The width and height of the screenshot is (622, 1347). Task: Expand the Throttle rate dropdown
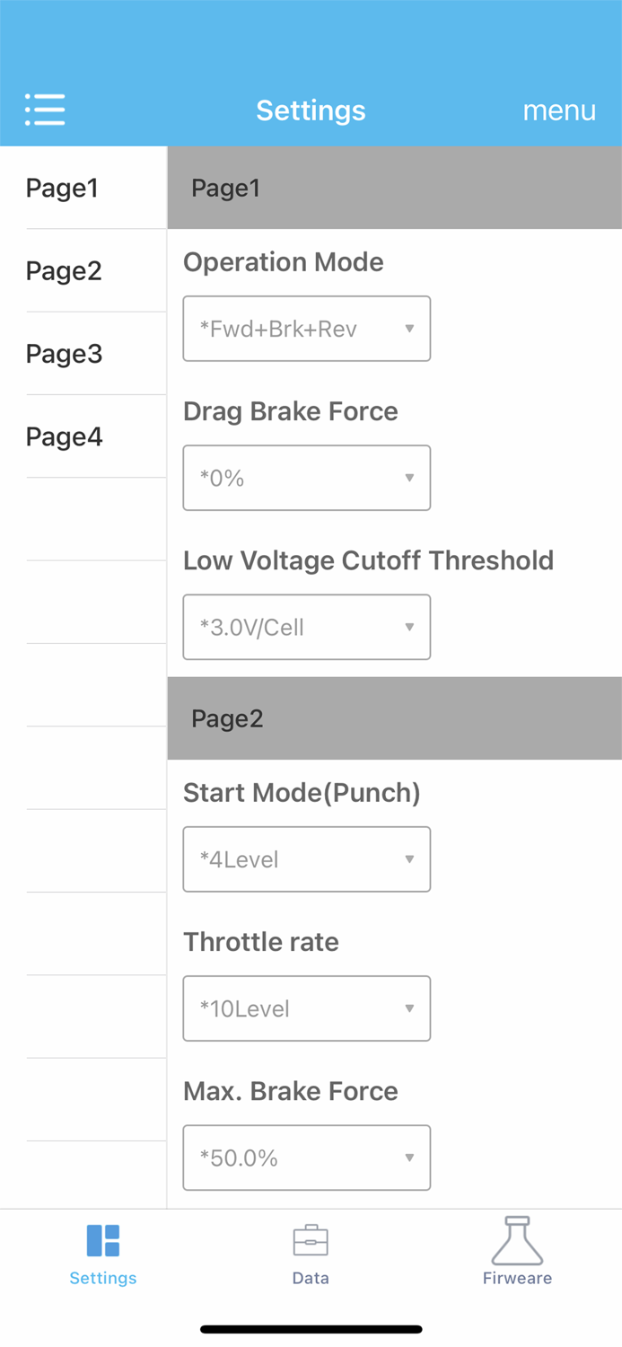click(x=306, y=1008)
